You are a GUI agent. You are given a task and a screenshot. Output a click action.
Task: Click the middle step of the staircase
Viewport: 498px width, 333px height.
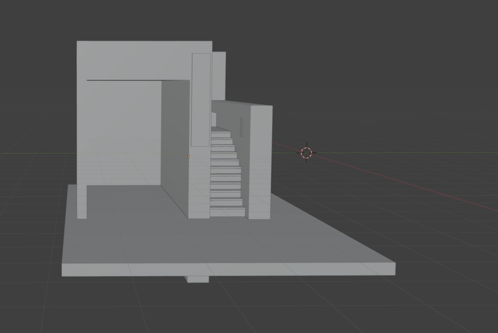[224, 171]
